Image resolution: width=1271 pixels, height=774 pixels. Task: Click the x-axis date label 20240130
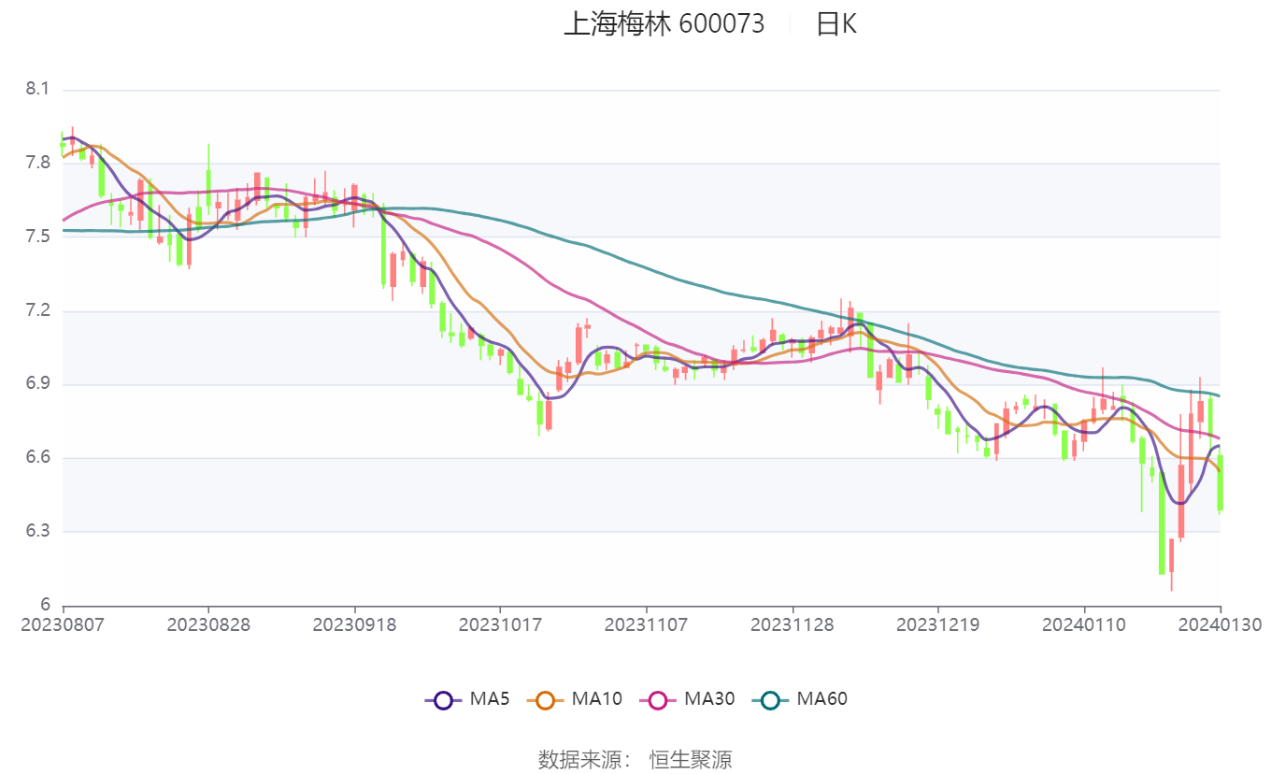pyautogui.click(x=1220, y=624)
